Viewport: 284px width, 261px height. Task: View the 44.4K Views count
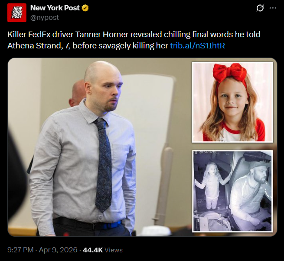(103, 250)
